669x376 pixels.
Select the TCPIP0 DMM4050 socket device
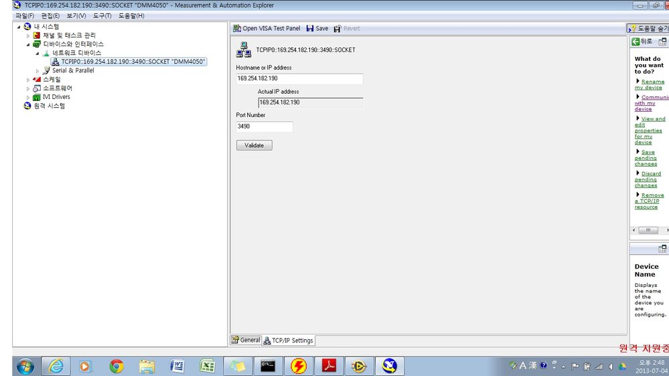pyautogui.click(x=129, y=62)
